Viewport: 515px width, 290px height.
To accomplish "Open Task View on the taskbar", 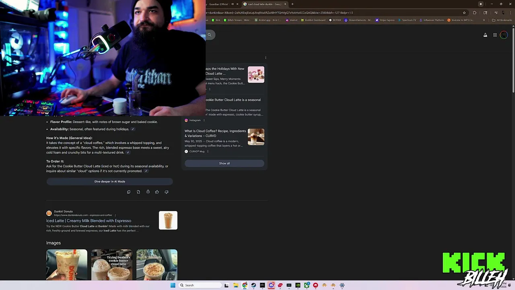I will pos(227,285).
